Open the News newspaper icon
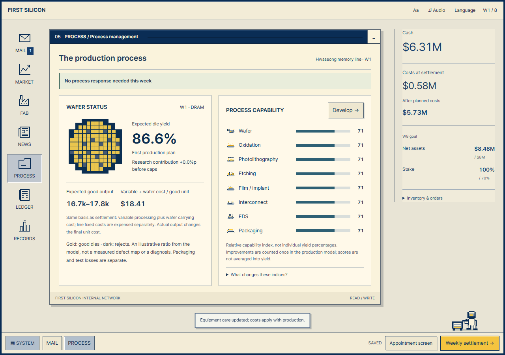The image size is (505, 355). pyautogui.click(x=24, y=132)
